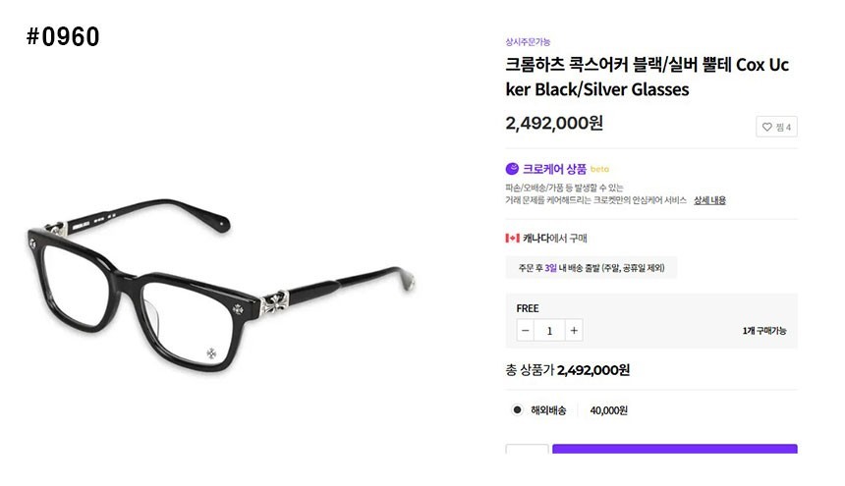Open the 상세 내용 details link
This screenshot has height=486, width=845.
(709, 200)
